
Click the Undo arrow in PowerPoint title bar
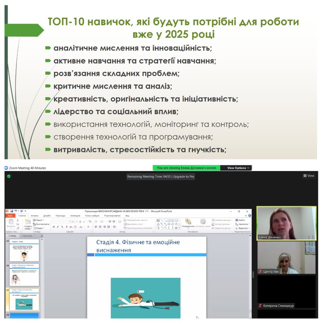pos(16,211)
